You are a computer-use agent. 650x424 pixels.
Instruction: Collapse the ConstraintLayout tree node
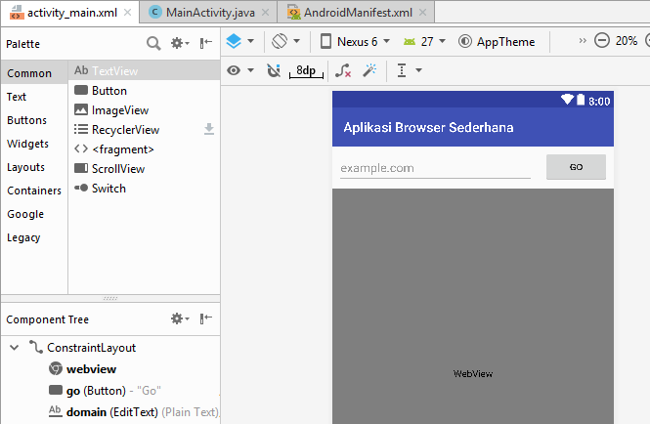(x=15, y=348)
